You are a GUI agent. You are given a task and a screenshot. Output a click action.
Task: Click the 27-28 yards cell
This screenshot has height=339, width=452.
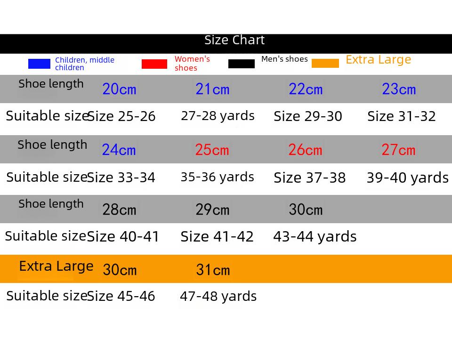[x=218, y=116]
